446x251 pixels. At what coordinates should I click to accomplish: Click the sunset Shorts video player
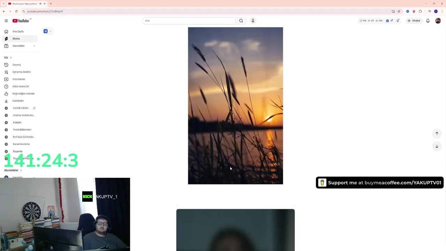(x=236, y=106)
